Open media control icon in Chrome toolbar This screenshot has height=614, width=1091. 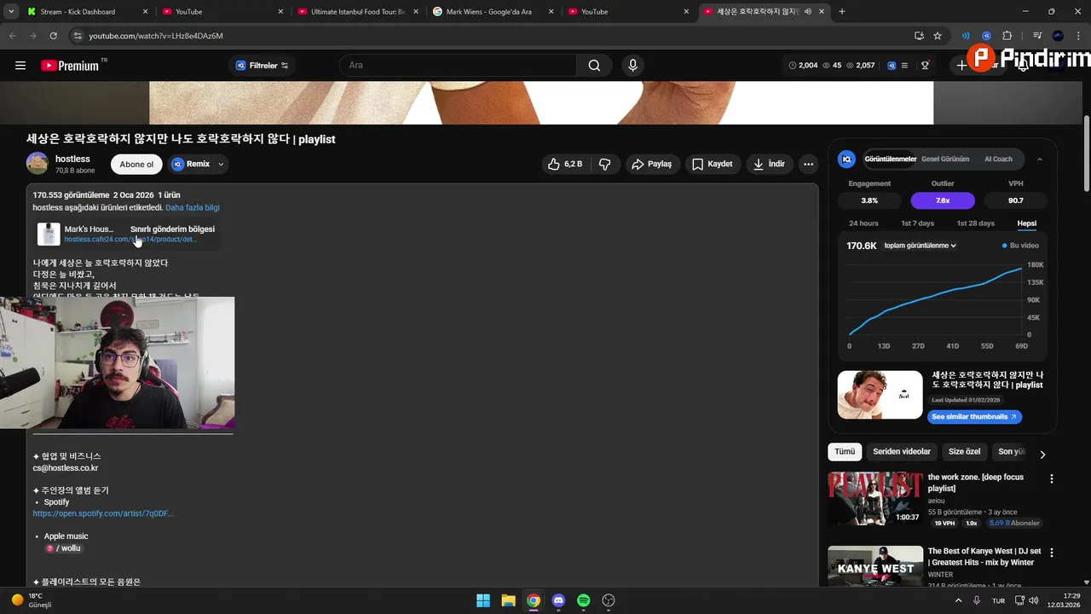point(1037,36)
